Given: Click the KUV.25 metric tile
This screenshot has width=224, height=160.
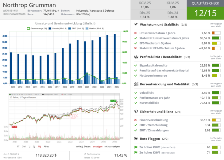Looking at the screenshot, I should coord(173,5).
